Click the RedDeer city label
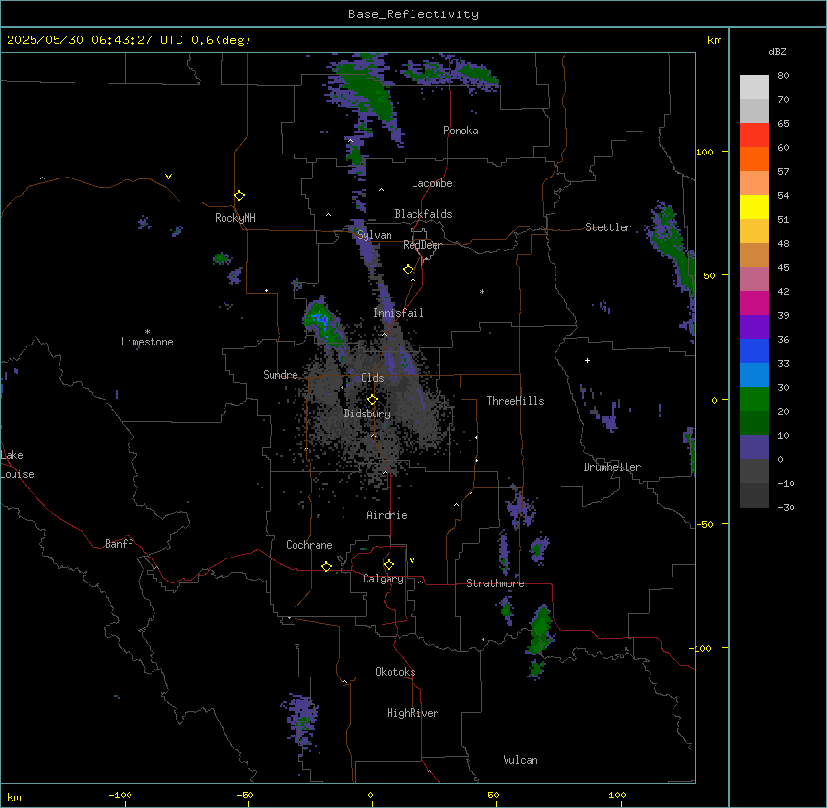Viewport: 827px width, 808px height. click(x=422, y=245)
